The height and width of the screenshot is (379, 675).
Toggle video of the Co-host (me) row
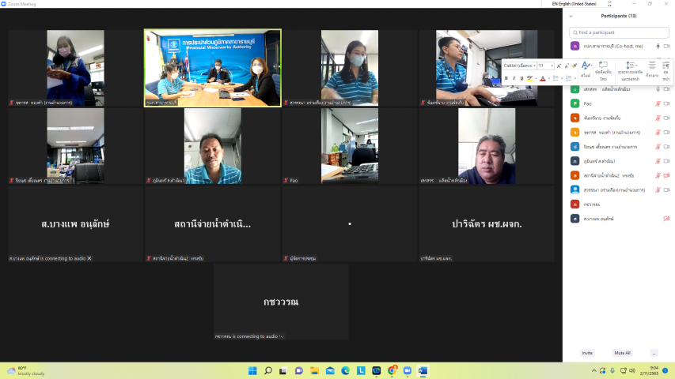[x=666, y=46]
